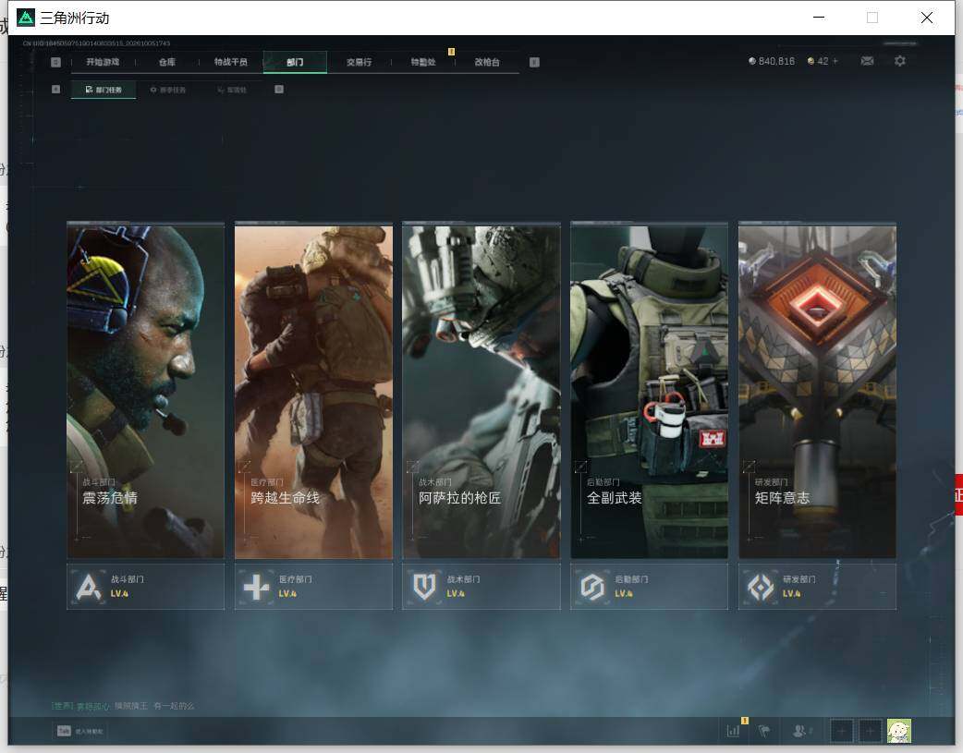This screenshot has width=963, height=753.
Task: Add premium currency with the plus icon
Action: pyautogui.click(x=835, y=61)
